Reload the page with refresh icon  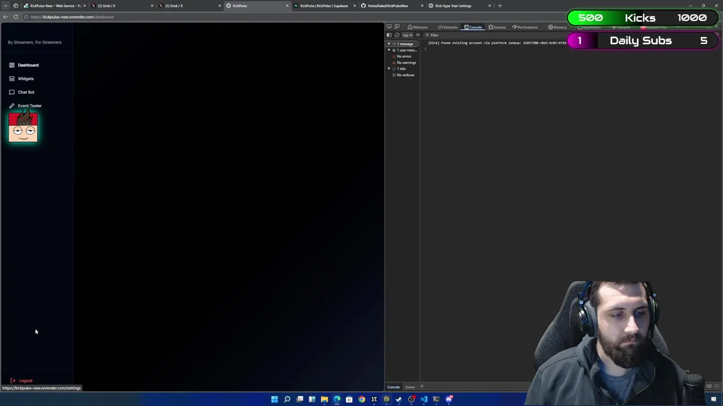click(16, 17)
